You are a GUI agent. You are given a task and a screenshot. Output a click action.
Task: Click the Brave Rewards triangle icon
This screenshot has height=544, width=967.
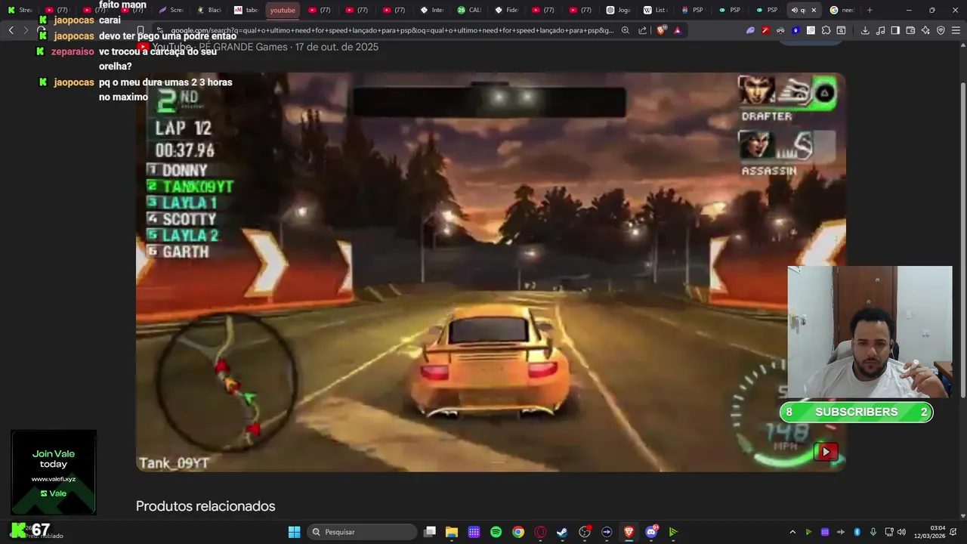pyautogui.click(x=677, y=30)
